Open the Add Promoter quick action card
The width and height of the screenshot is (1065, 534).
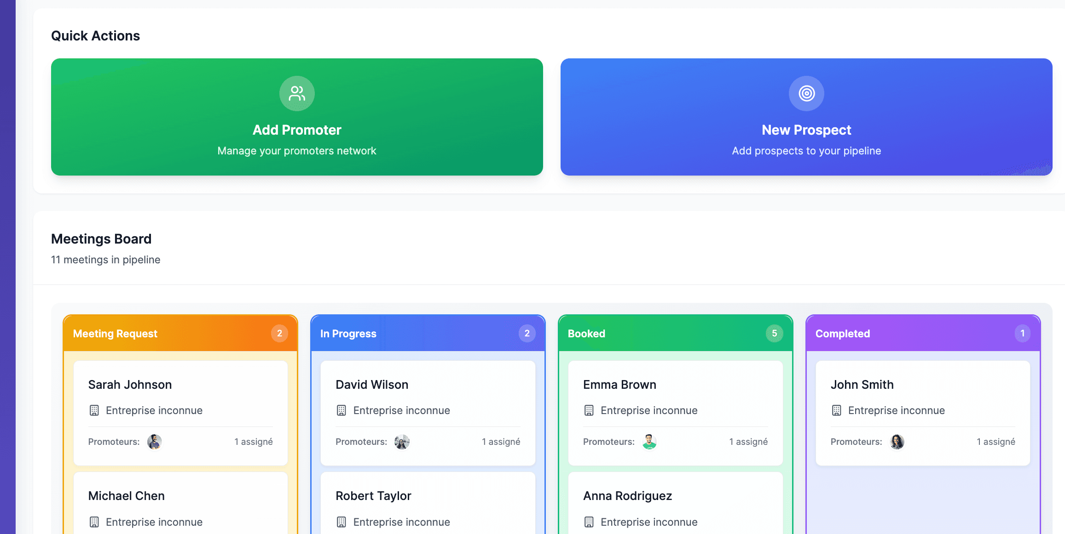pos(297,117)
